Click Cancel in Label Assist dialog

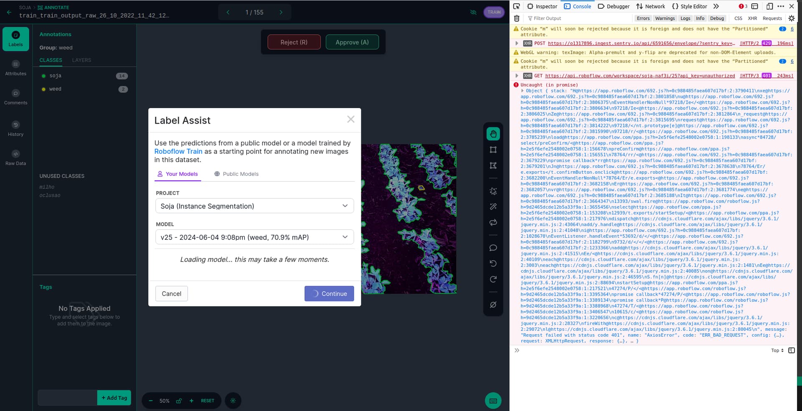pyautogui.click(x=172, y=294)
